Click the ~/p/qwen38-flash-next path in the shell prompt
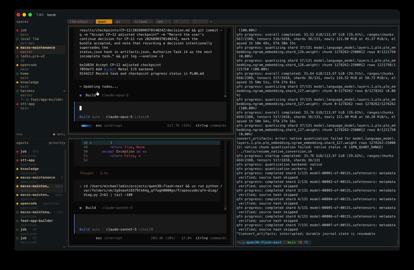 (x=260, y=242)
